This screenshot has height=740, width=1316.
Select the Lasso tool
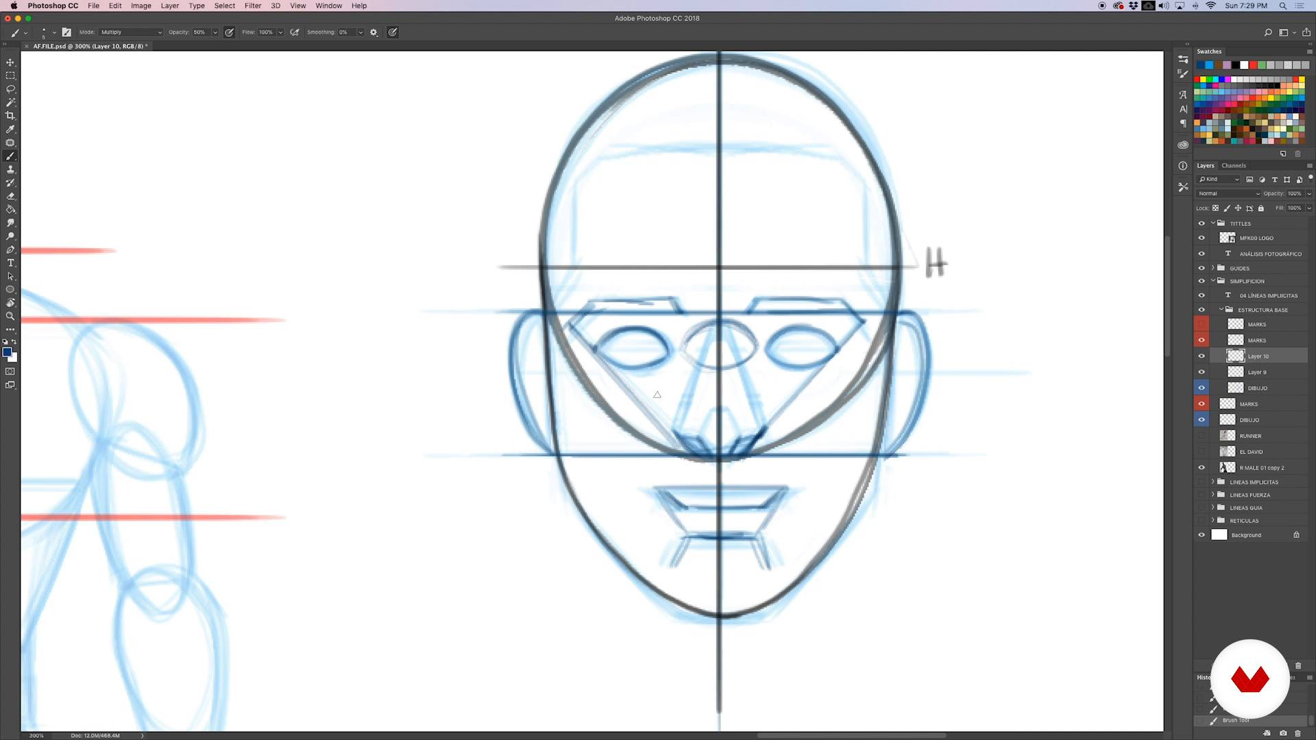[10, 89]
